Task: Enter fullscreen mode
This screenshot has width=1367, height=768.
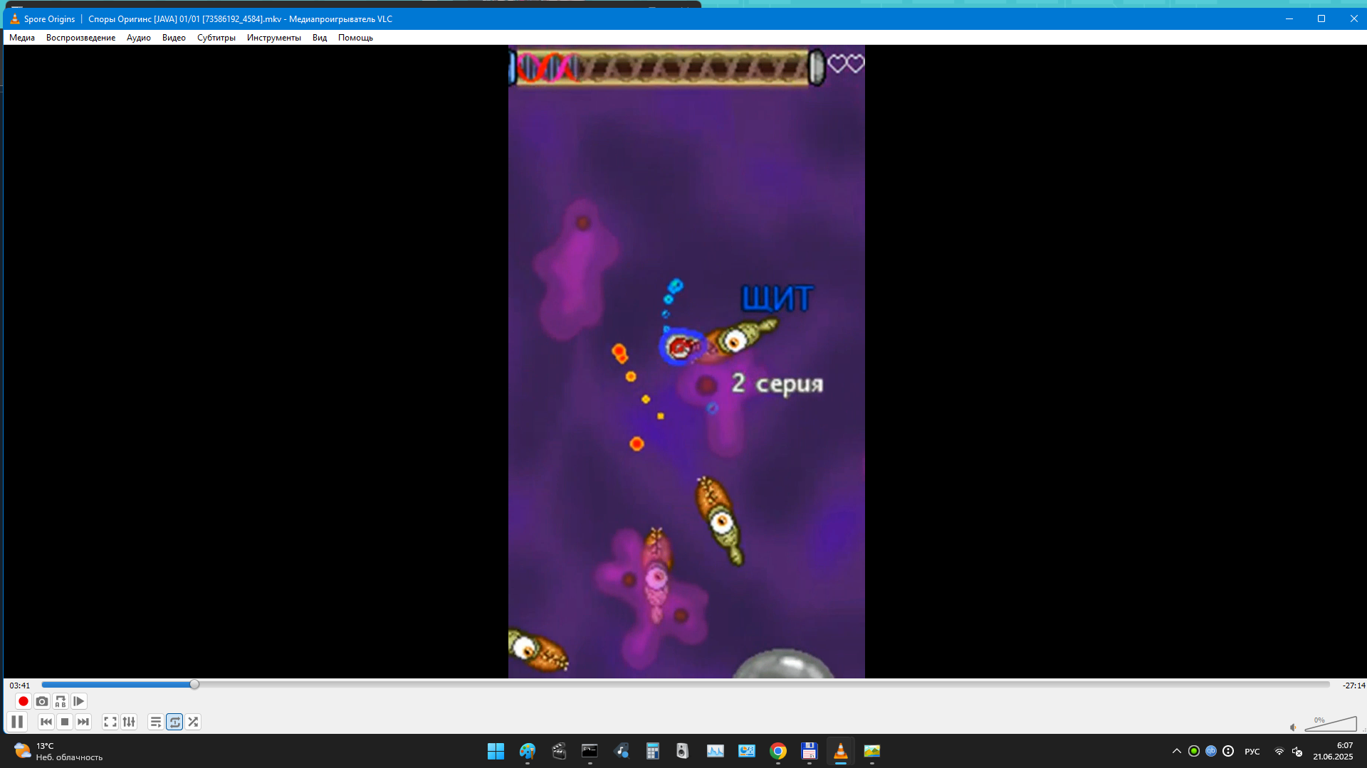Action: click(110, 722)
